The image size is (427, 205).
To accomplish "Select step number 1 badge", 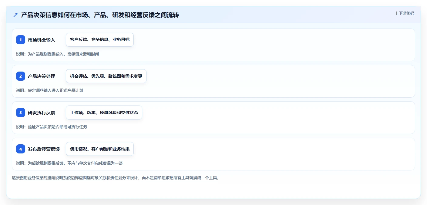I will (x=21, y=40).
